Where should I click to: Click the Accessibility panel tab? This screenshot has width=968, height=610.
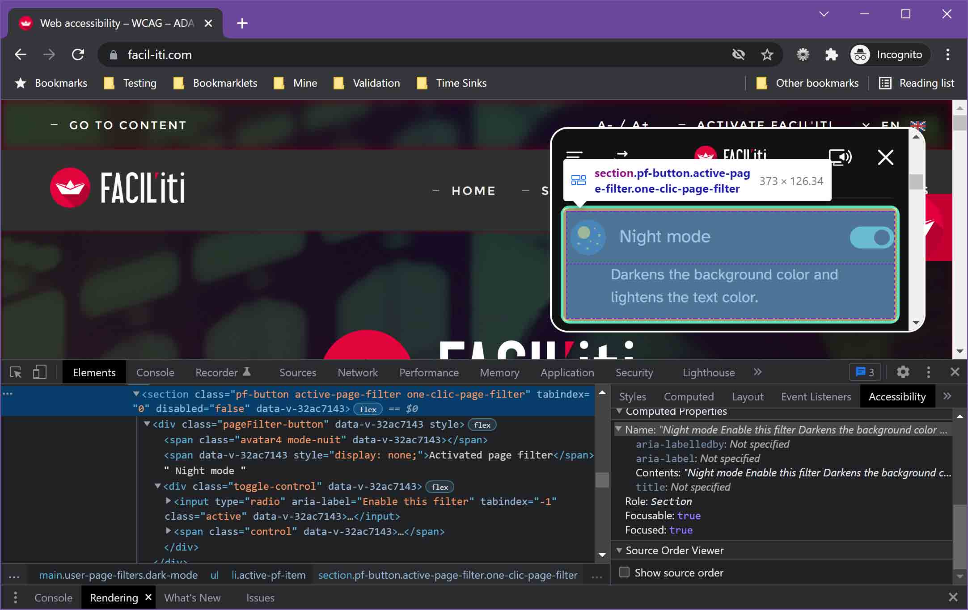point(898,396)
